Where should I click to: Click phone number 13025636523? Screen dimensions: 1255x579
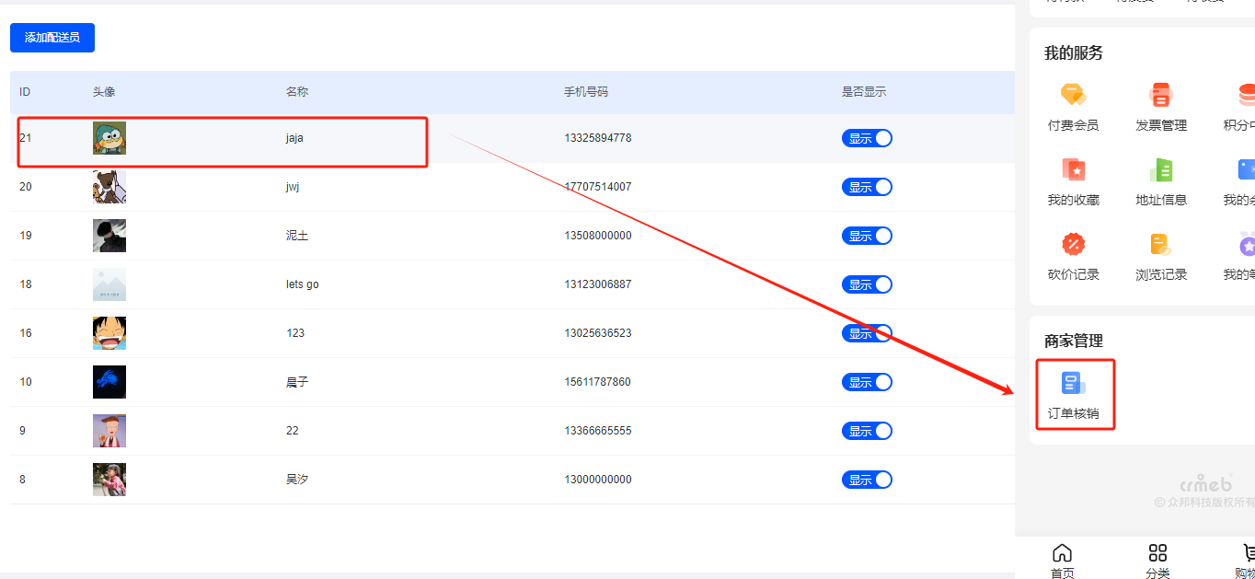(x=598, y=333)
